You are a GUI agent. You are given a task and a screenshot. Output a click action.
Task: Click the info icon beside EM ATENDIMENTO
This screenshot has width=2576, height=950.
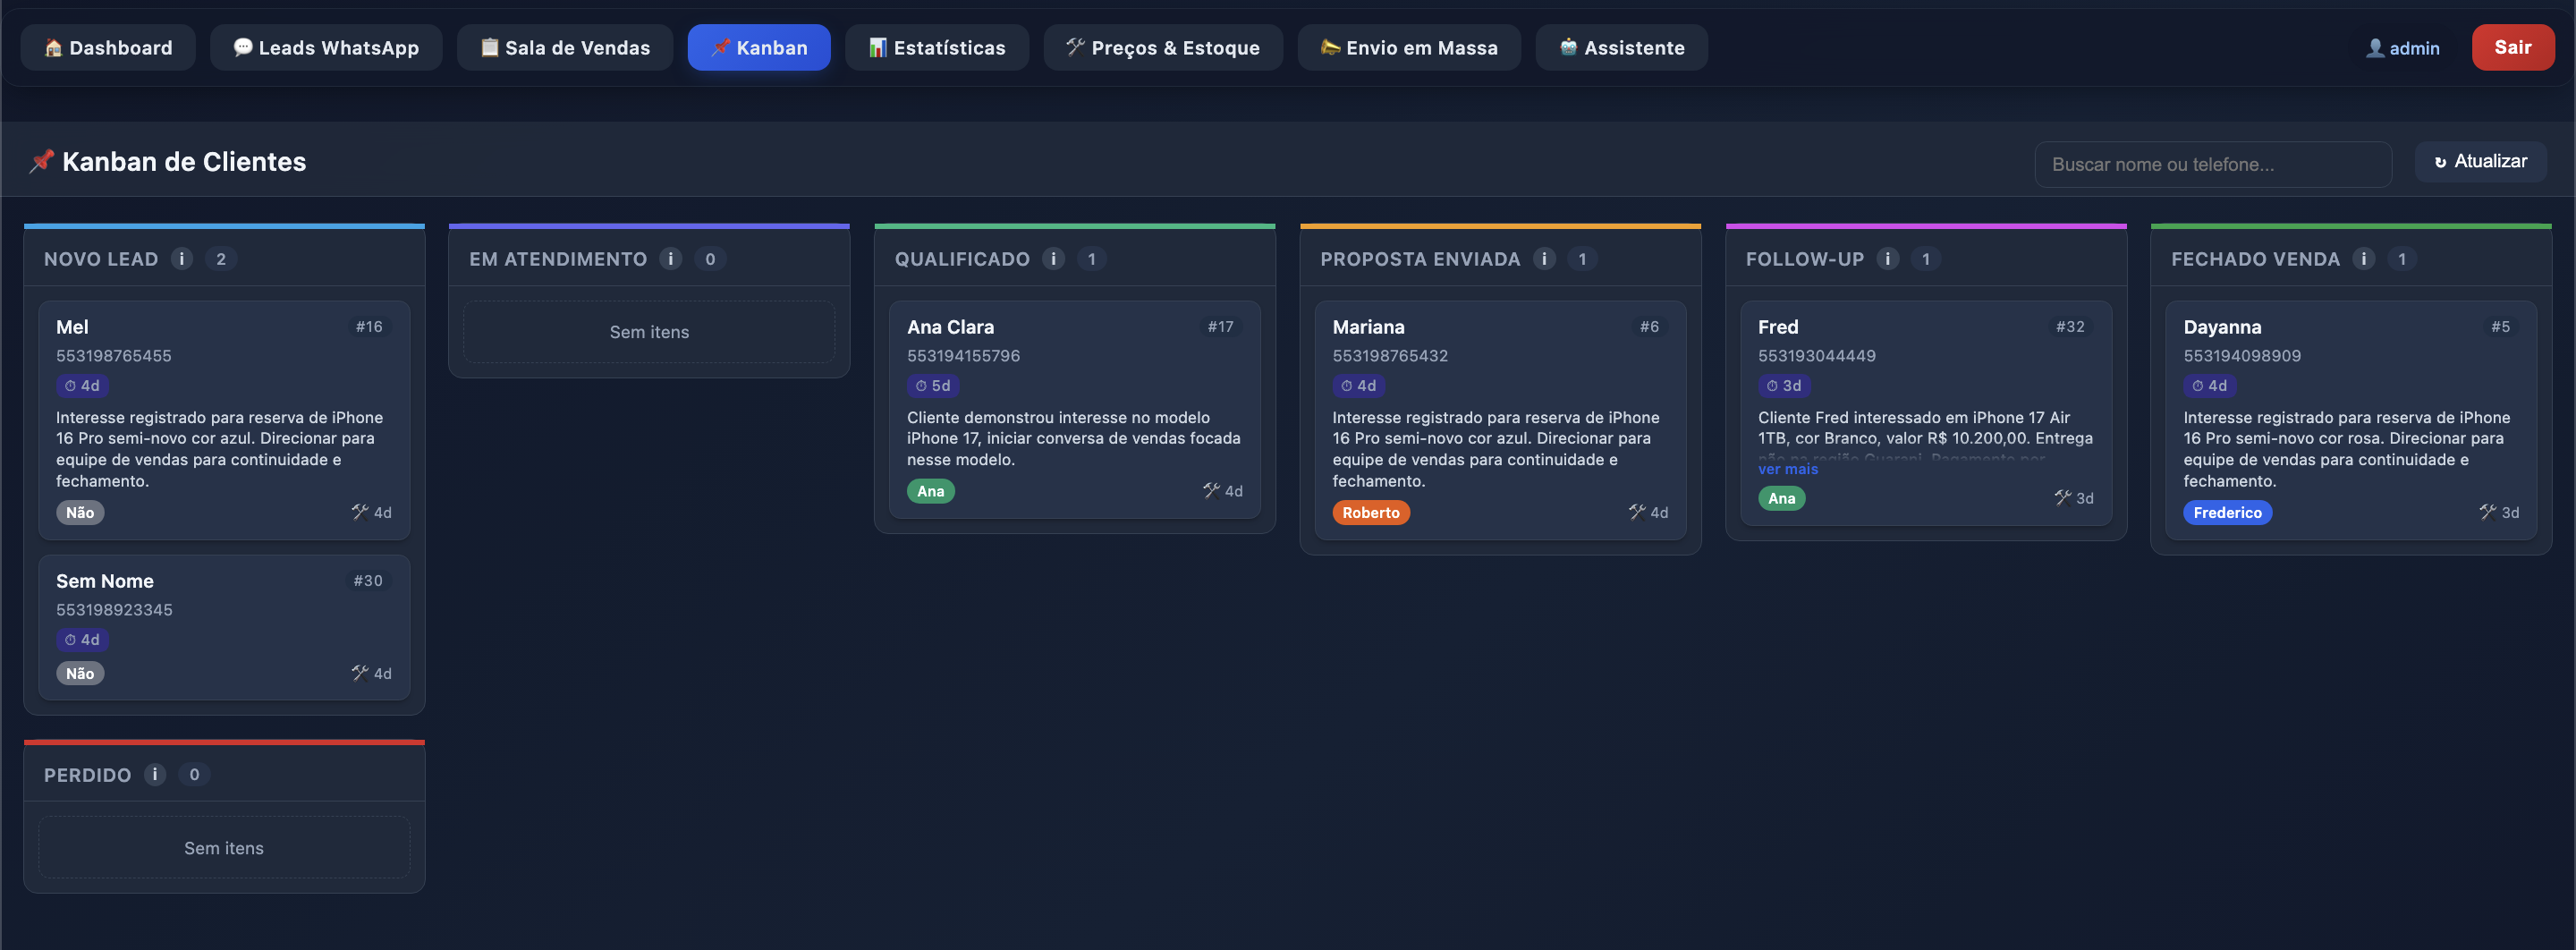(671, 259)
